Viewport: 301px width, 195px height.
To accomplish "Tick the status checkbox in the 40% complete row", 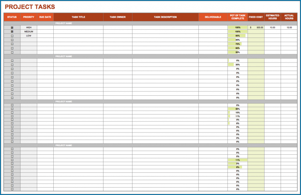I will coord(12,40).
